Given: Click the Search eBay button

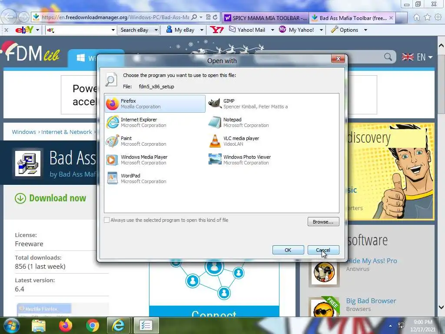Looking at the screenshot, I should pos(135,30).
